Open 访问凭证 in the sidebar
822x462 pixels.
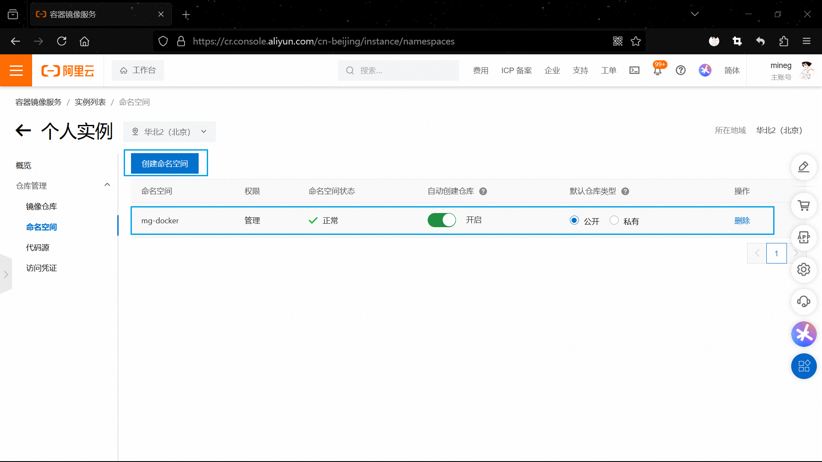[x=42, y=268]
